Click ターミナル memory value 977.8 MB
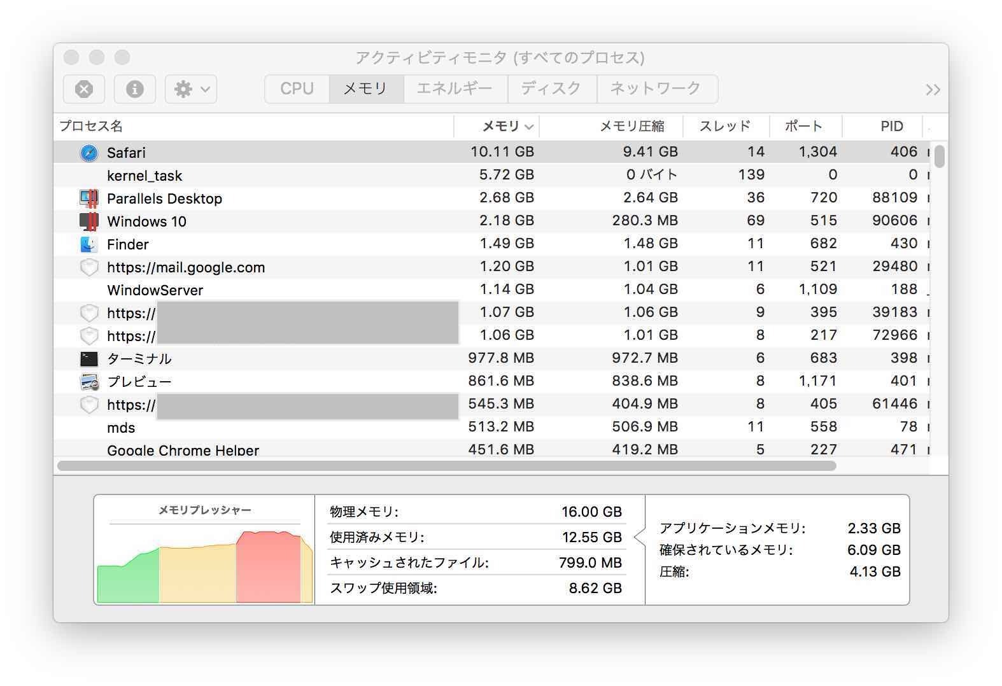Screen dimensions: 1002x686 (501, 358)
